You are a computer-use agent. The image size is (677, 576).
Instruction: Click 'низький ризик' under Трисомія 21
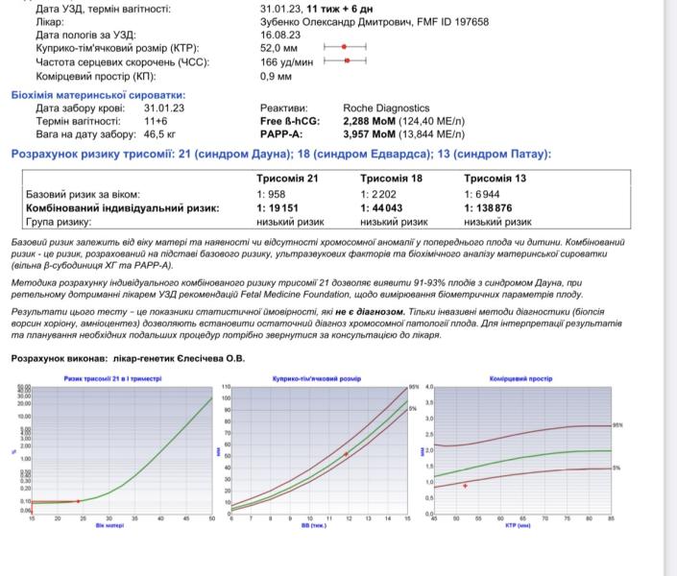click(x=291, y=222)
